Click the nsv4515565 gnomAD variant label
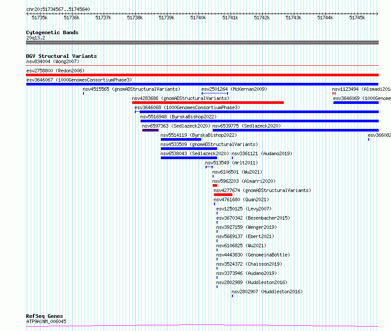391x331 pixels. tap(131, 89)
